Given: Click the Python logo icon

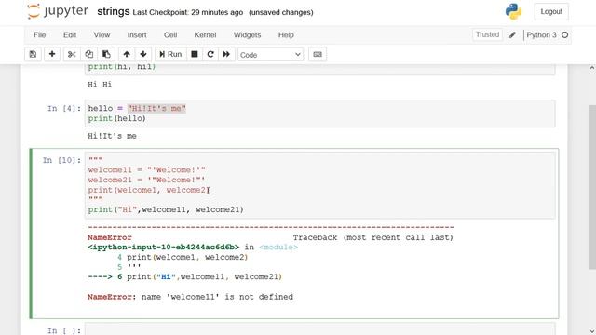Looking at the screenshot, I should [513, 11].
